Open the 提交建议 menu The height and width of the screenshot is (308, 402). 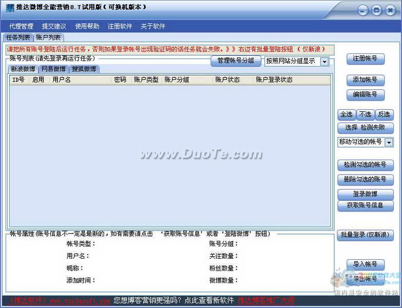(54, 26)
